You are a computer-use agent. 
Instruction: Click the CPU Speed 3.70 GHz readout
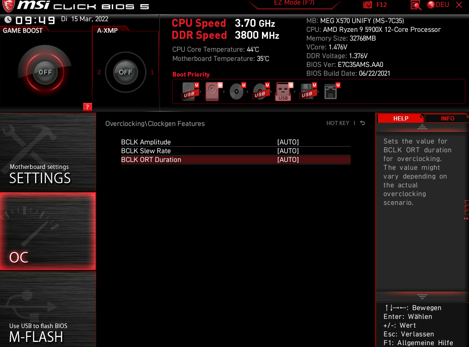click(224, 23)
